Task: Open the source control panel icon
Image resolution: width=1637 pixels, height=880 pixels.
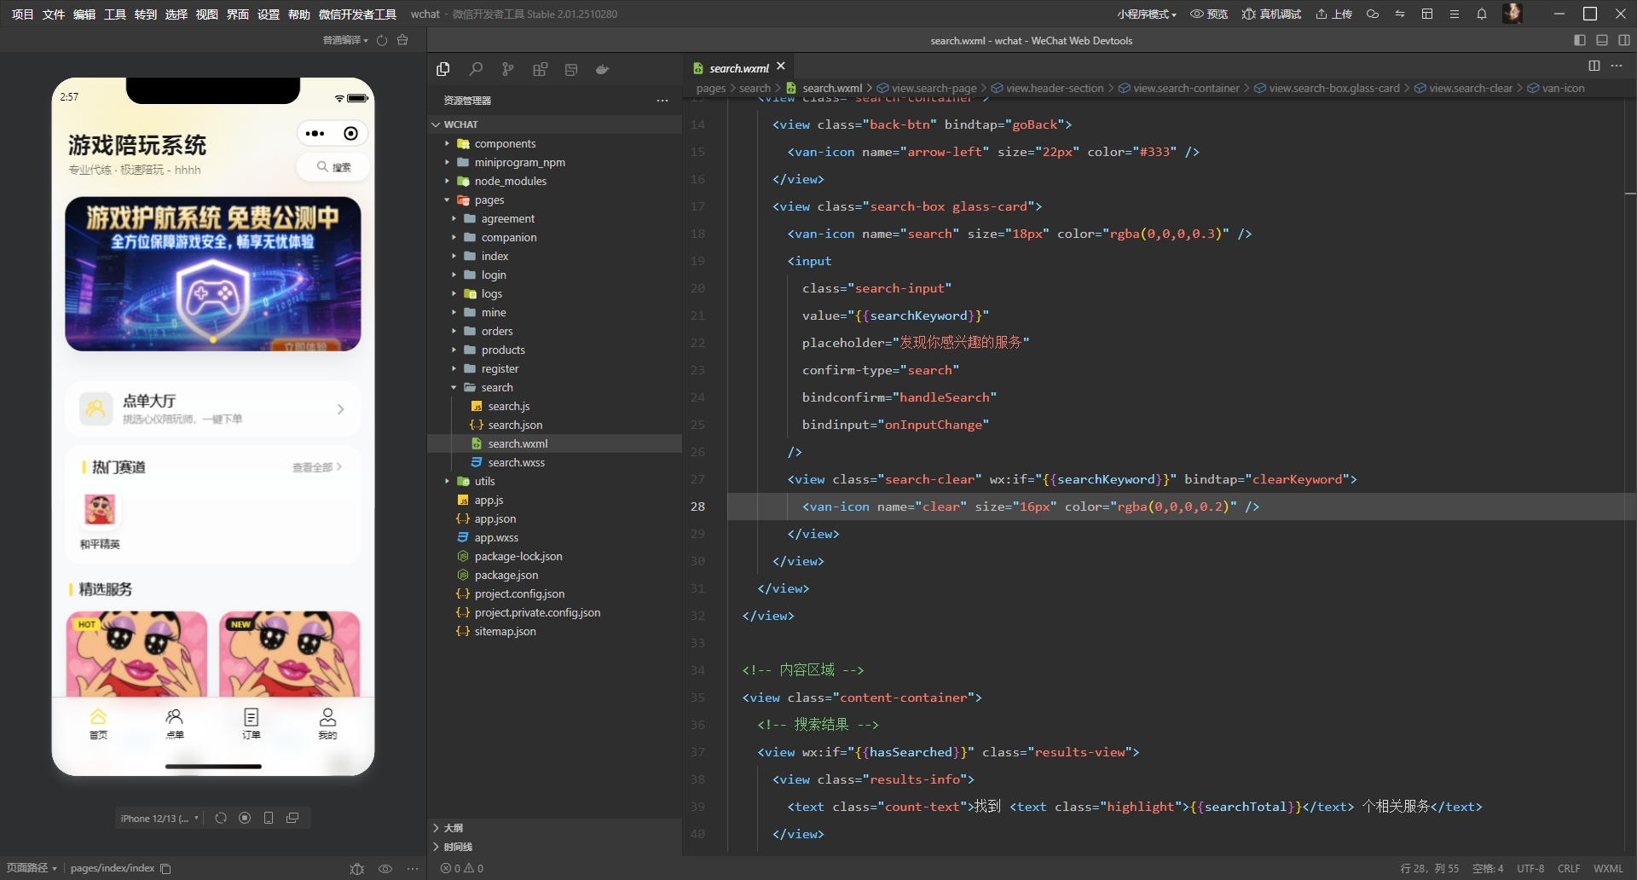Action: coord(508,69)
